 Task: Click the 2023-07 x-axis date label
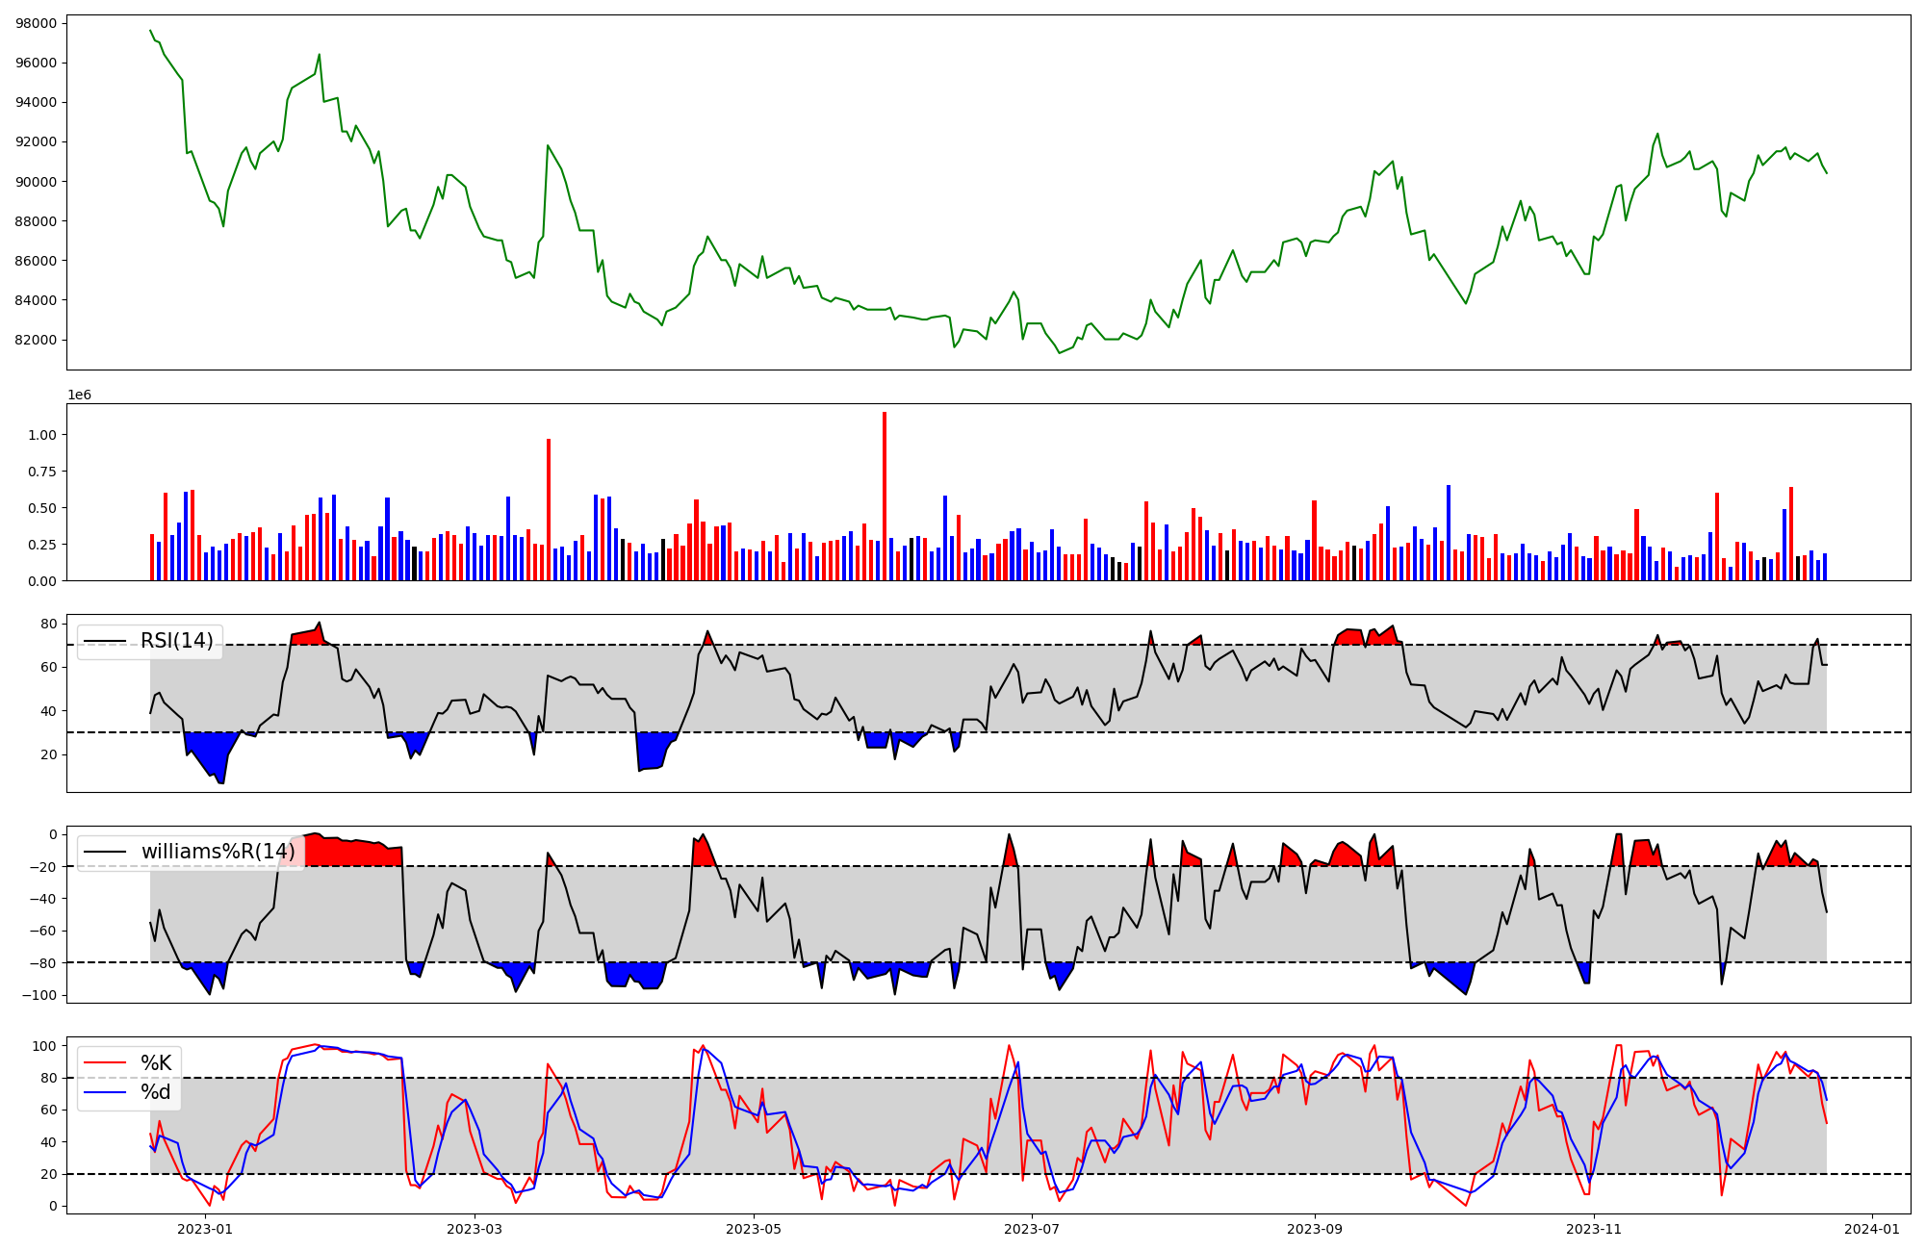click(1033, 1229)
